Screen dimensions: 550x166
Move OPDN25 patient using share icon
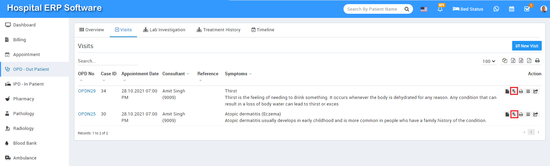point(536,114)
